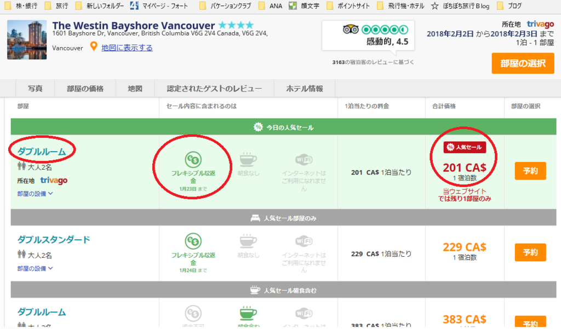Expand 部屋の設備 under ダブルスタンダード
Image resolution: width=561 pixels, height=329 pixels.
[35, 268]
